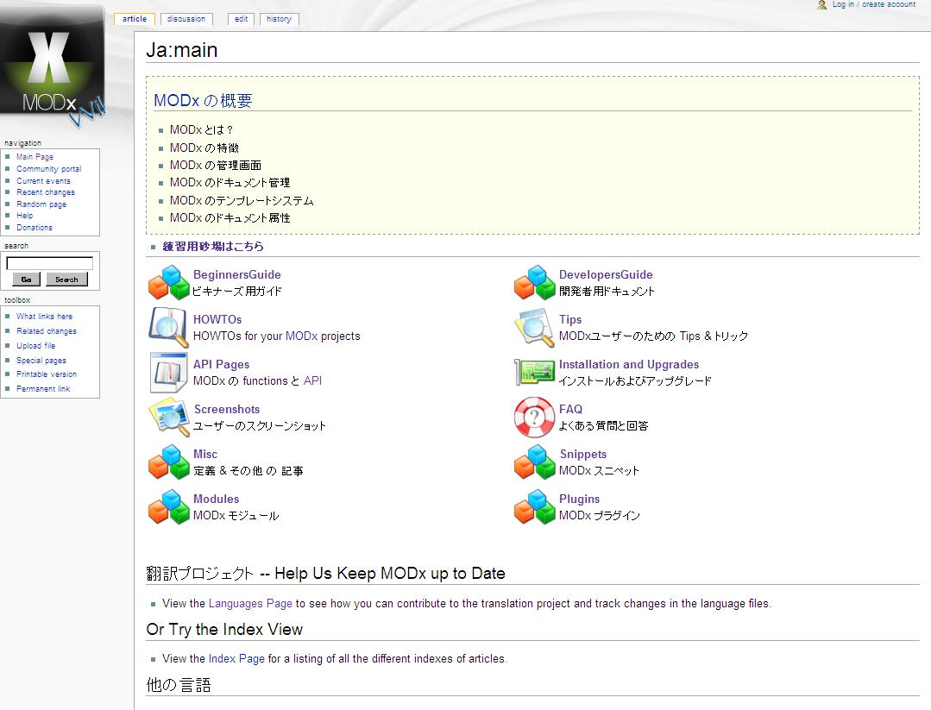Focus the wiki search input field

(50, 264)
